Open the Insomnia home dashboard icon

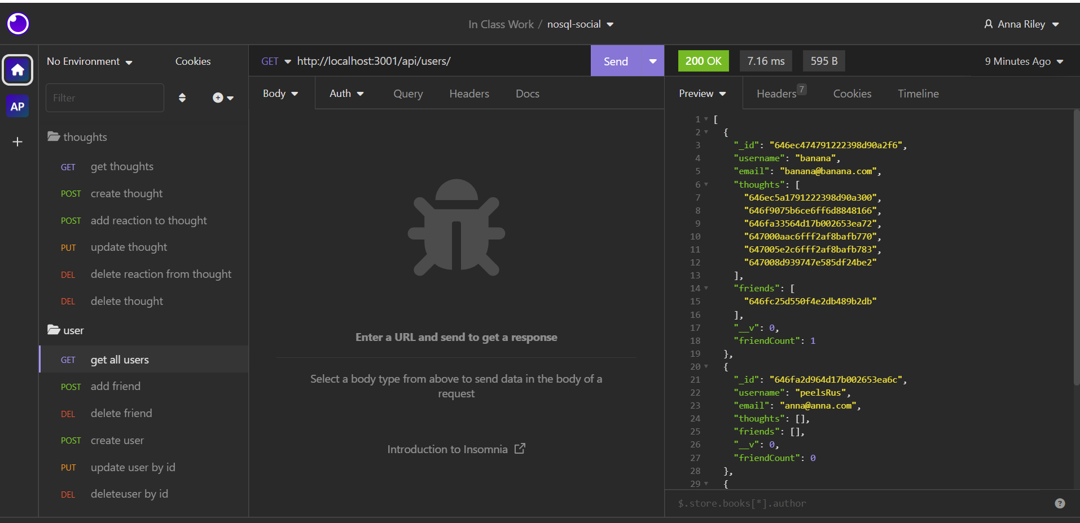click(17, 70)
